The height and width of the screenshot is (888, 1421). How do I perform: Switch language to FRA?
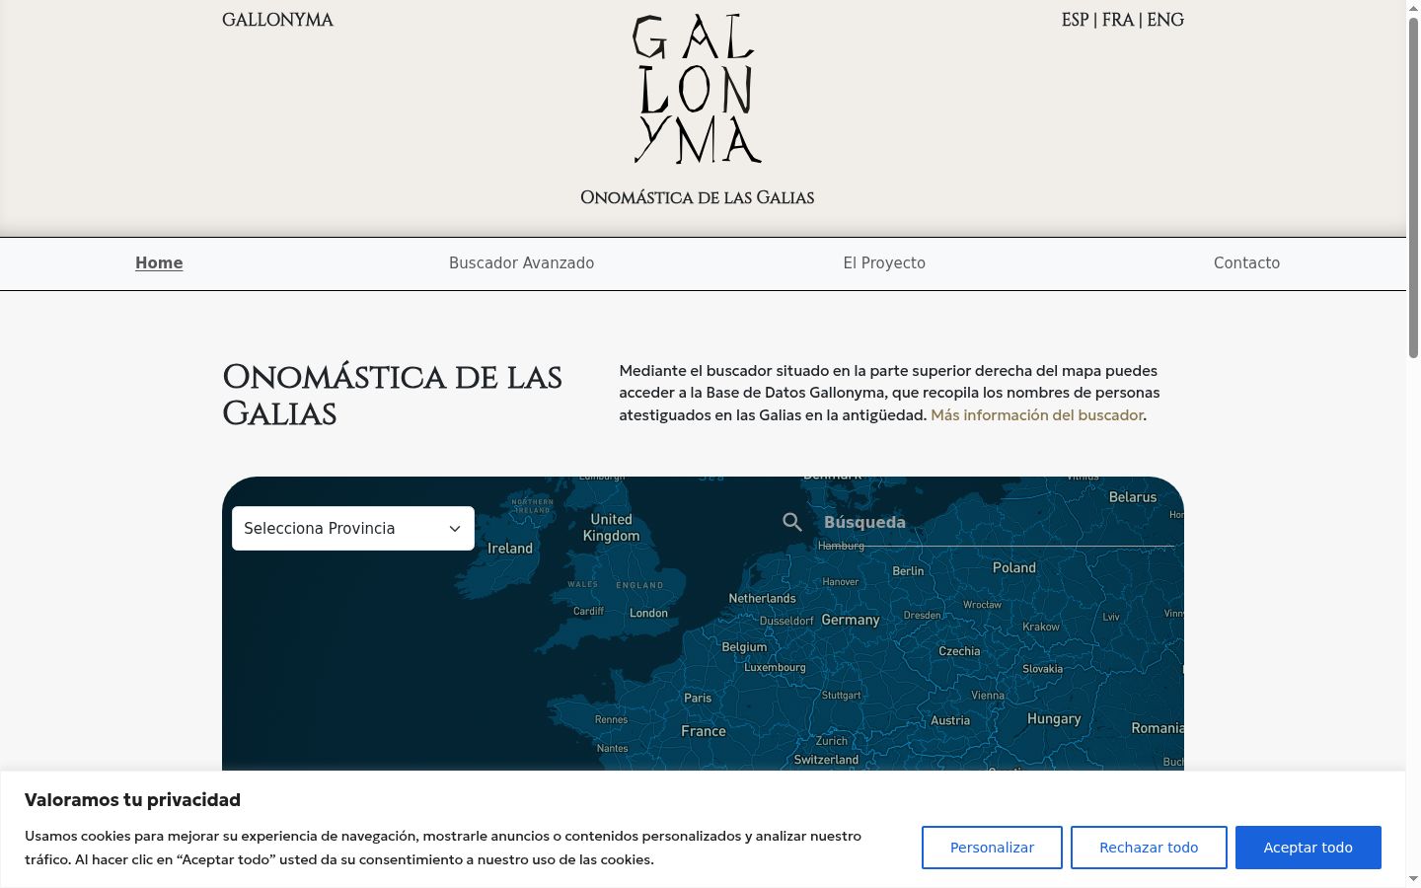(x=1118, y=20)
